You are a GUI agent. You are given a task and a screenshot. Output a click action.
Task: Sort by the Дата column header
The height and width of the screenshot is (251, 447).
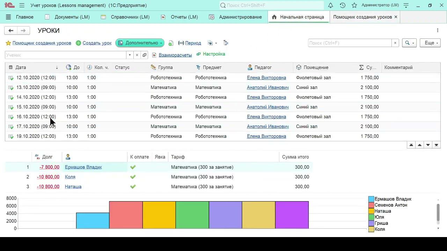point(34,68)
